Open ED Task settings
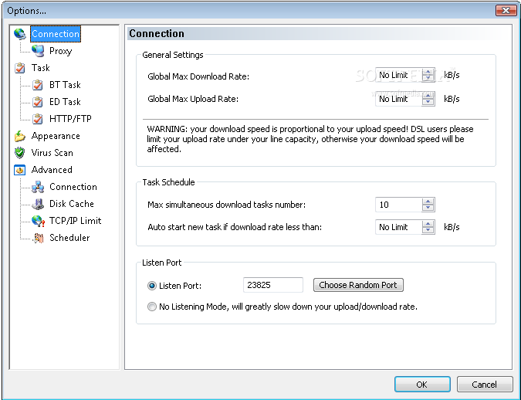This screenshot has width=521, height=400. point(65,102)
